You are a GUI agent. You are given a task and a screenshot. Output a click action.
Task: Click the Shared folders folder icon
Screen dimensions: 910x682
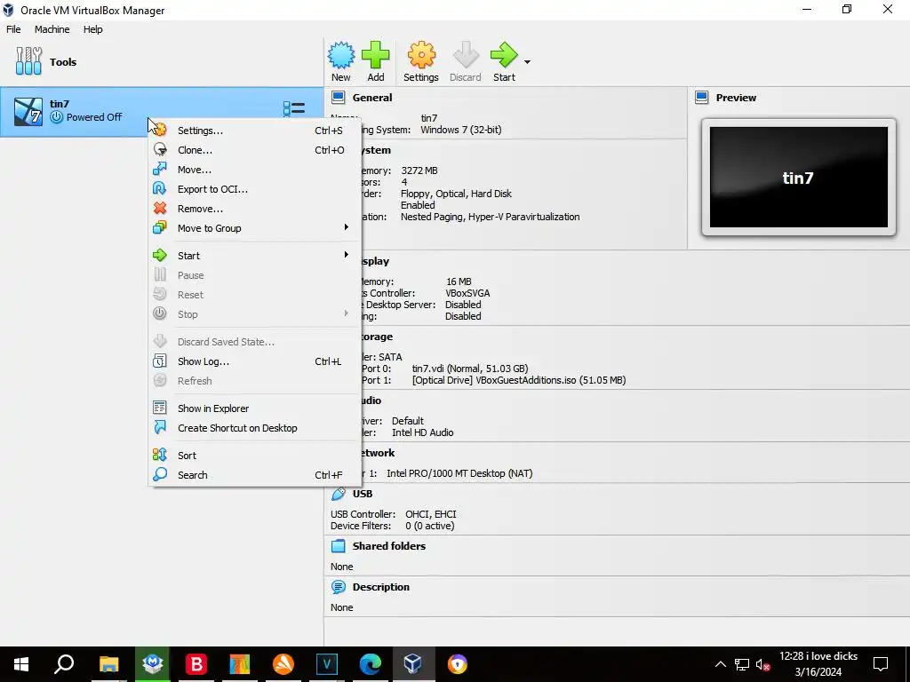click(338, 546)
